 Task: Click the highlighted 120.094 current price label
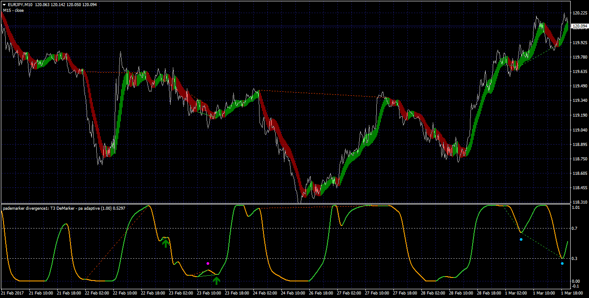(580, 26)
